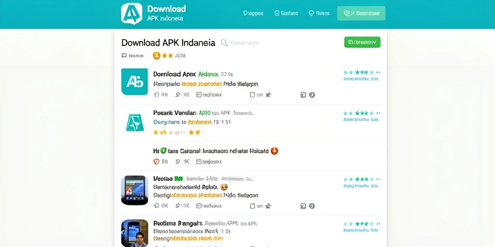Viewport: 495px width, 247px height.
Task: Toggle the bookmark icon in the phone thumbnail listing
Action: point(252,206)
